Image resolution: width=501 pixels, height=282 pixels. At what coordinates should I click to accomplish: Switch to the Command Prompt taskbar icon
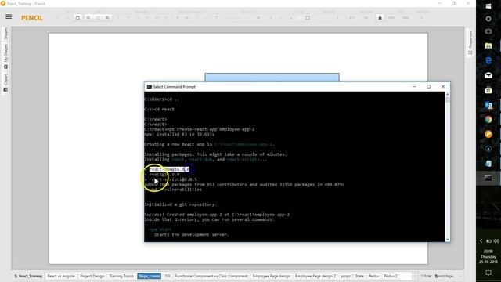pyautogui.click(x=488, y=178)
